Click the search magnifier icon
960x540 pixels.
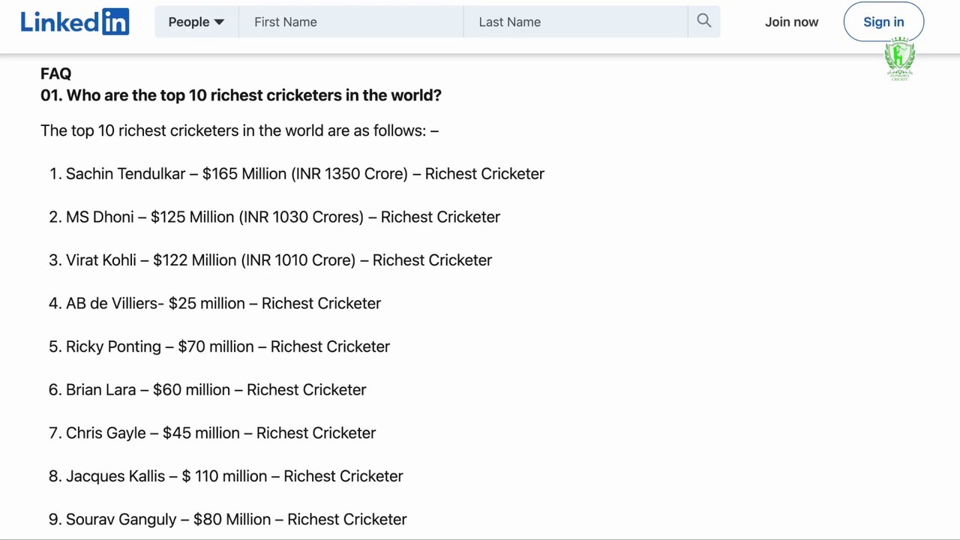click(703, 21)
